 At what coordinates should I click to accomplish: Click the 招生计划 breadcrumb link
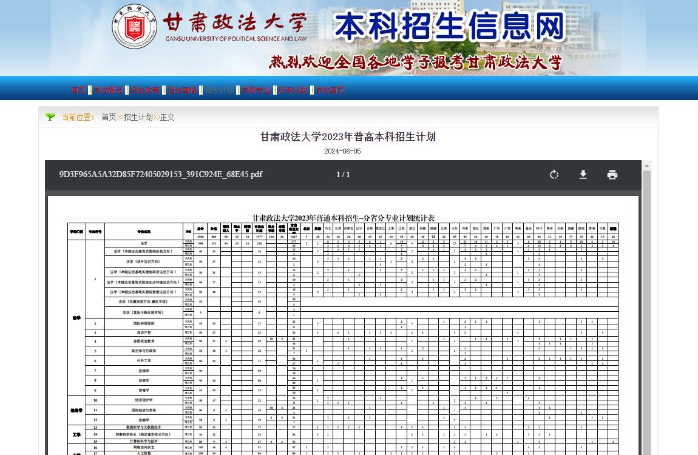pos(138,117)
